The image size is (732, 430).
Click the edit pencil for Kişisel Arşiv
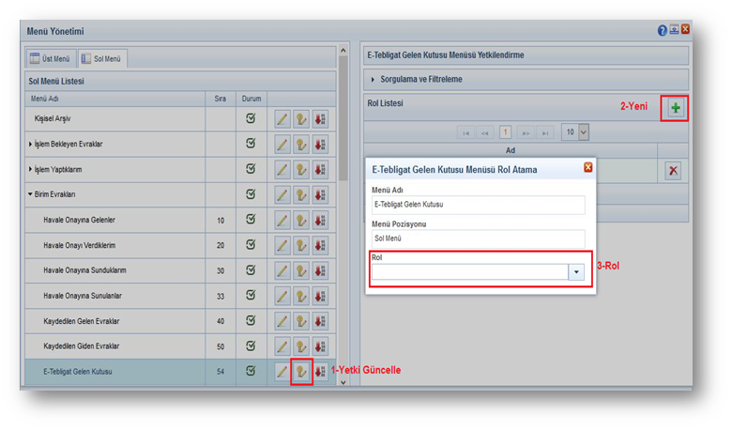(x=282, y=119)
